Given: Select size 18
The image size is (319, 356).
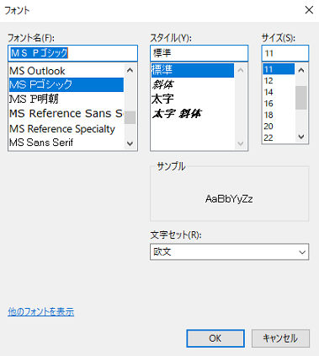Looking at the screenshot, I should [x=279, y=115].
